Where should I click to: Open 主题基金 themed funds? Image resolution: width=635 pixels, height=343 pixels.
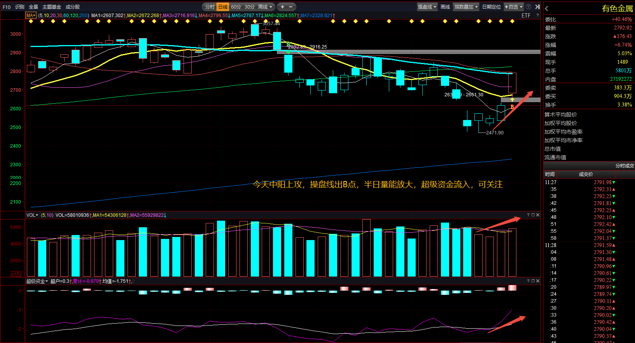tap(52, 7)
